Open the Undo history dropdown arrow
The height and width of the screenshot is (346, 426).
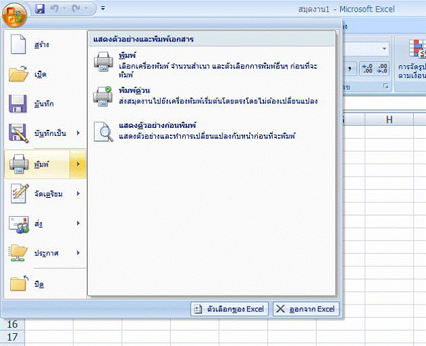[65, 9]
